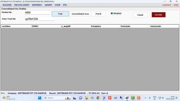Switch the ENG IN input language
The width and height of the screenshot is (180, 101).
(x=155, y=98)
